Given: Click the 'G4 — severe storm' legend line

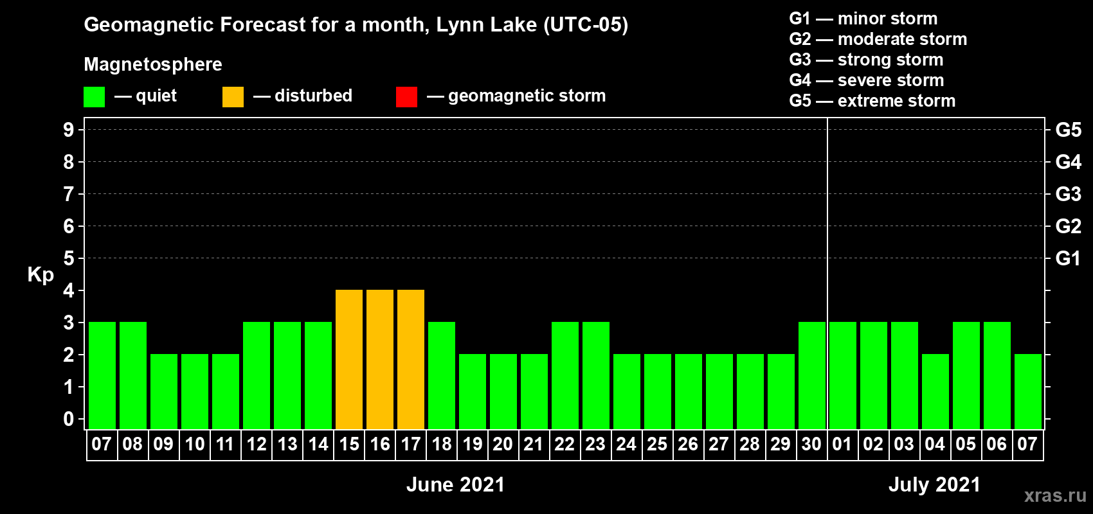Looking at the screenshot, I should point(867,80).
